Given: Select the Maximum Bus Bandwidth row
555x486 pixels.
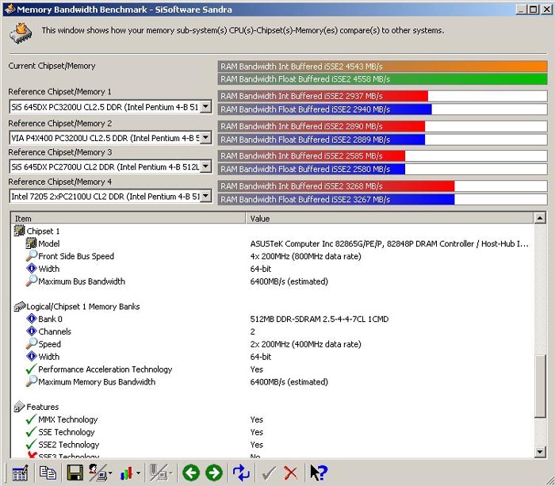Looking at the screenshot, I should pyautogui.click(x=273, y=281).
